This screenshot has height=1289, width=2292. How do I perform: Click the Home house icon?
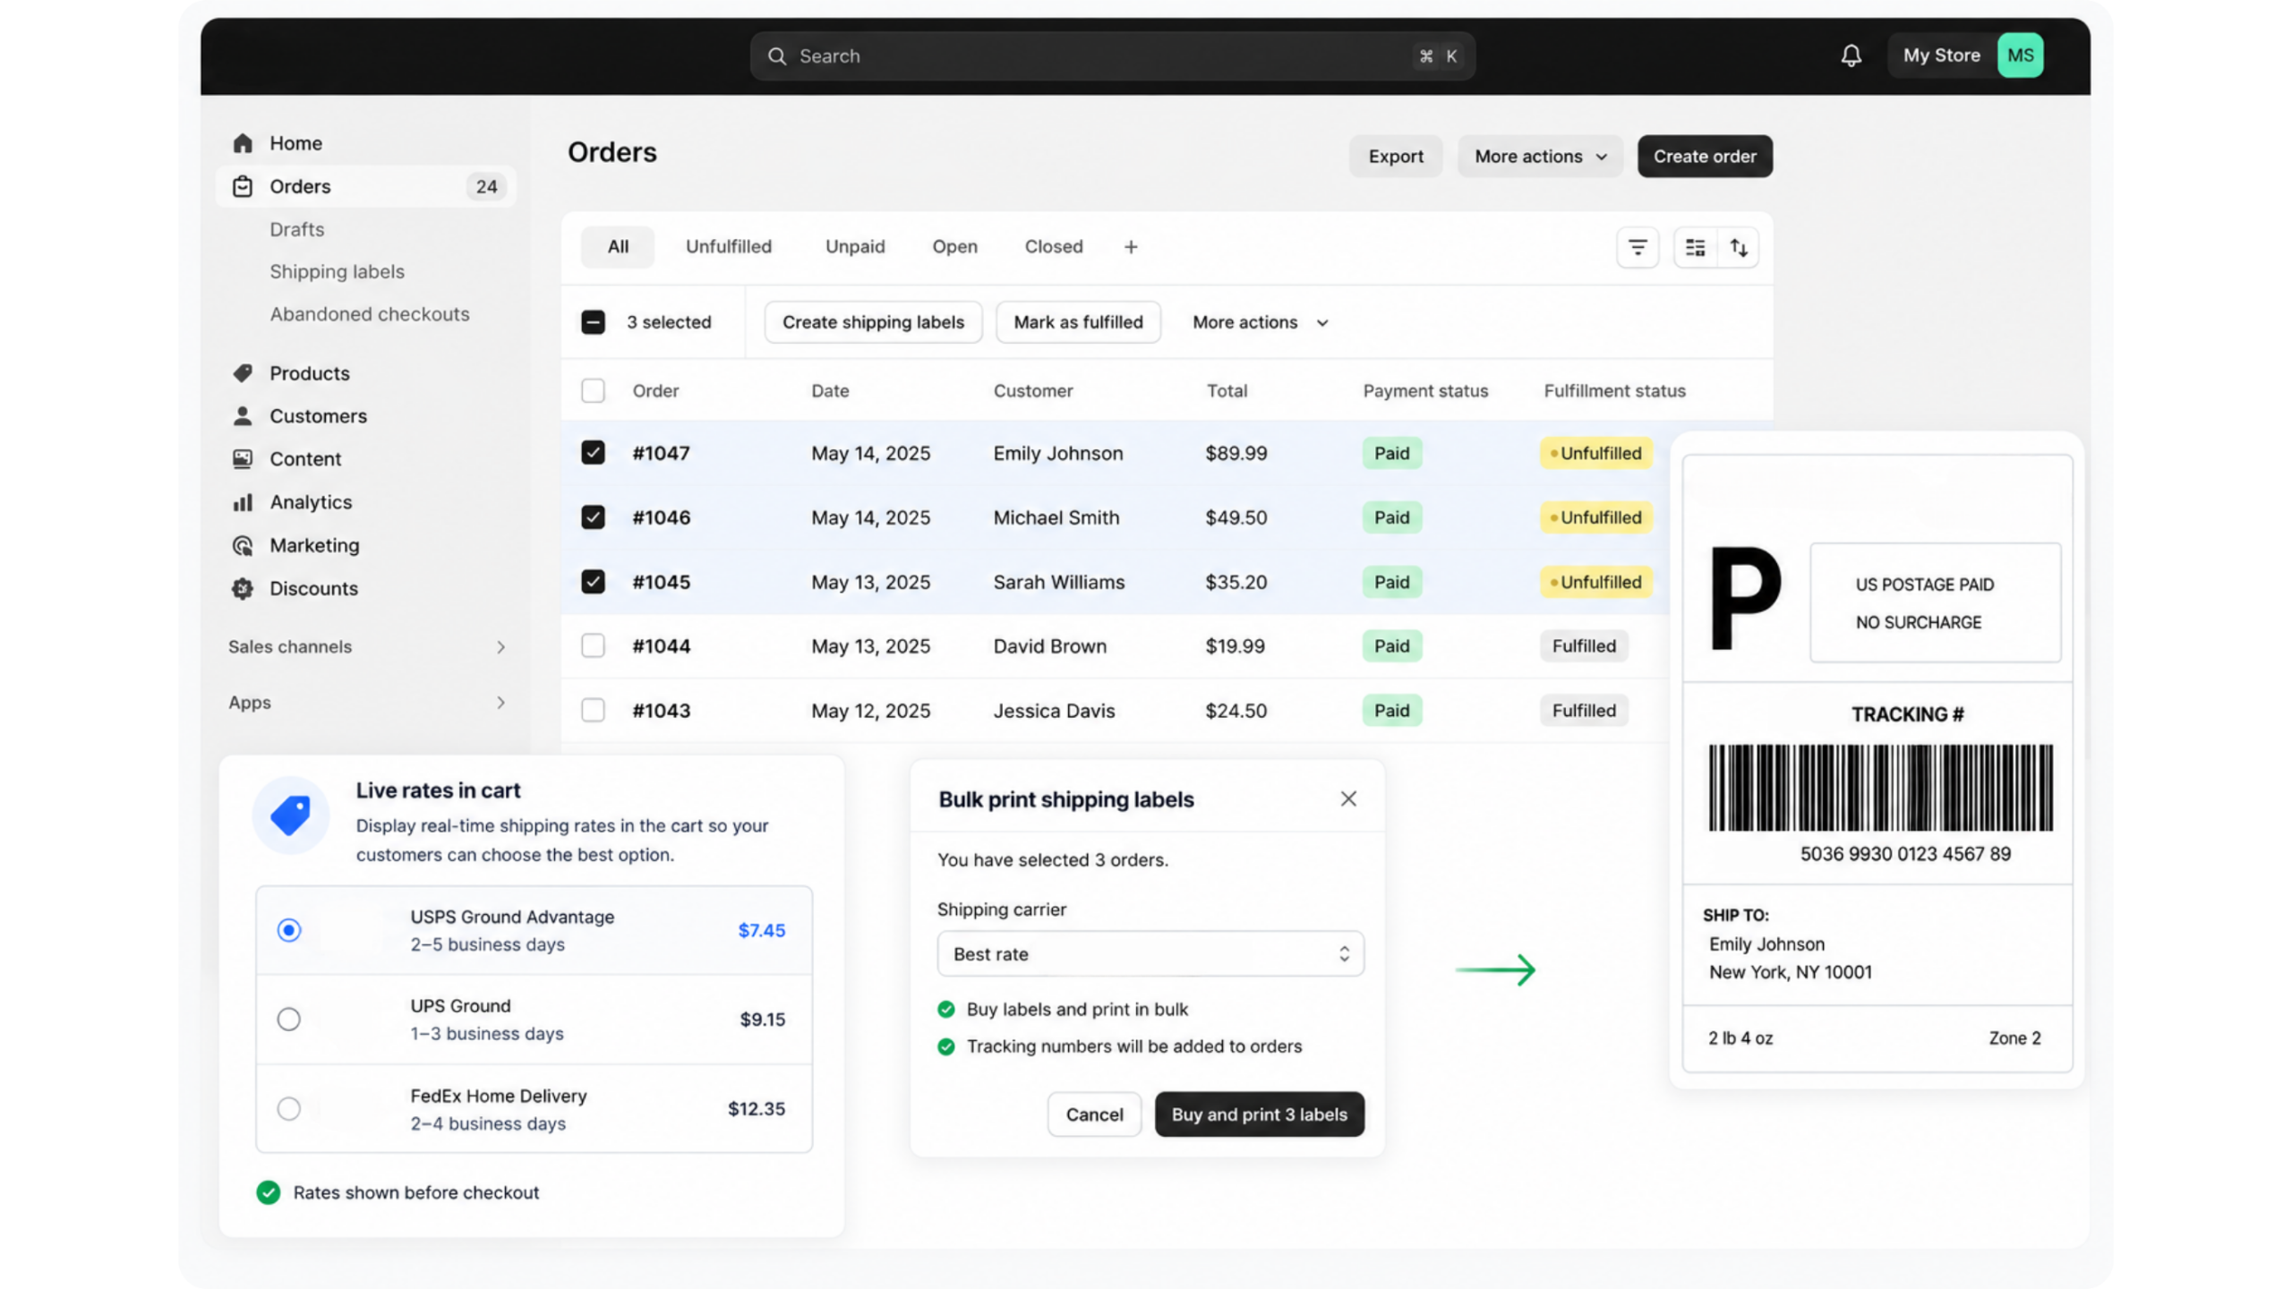pos(243,143)
